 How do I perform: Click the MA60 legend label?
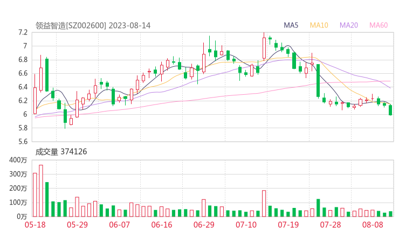point(379,25)
